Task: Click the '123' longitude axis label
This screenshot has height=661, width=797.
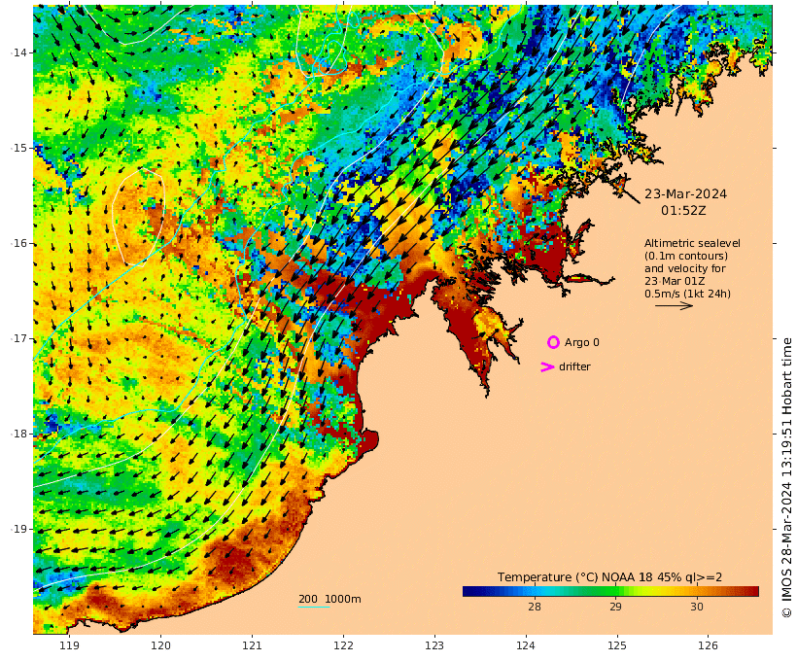Action: point(434,645)
